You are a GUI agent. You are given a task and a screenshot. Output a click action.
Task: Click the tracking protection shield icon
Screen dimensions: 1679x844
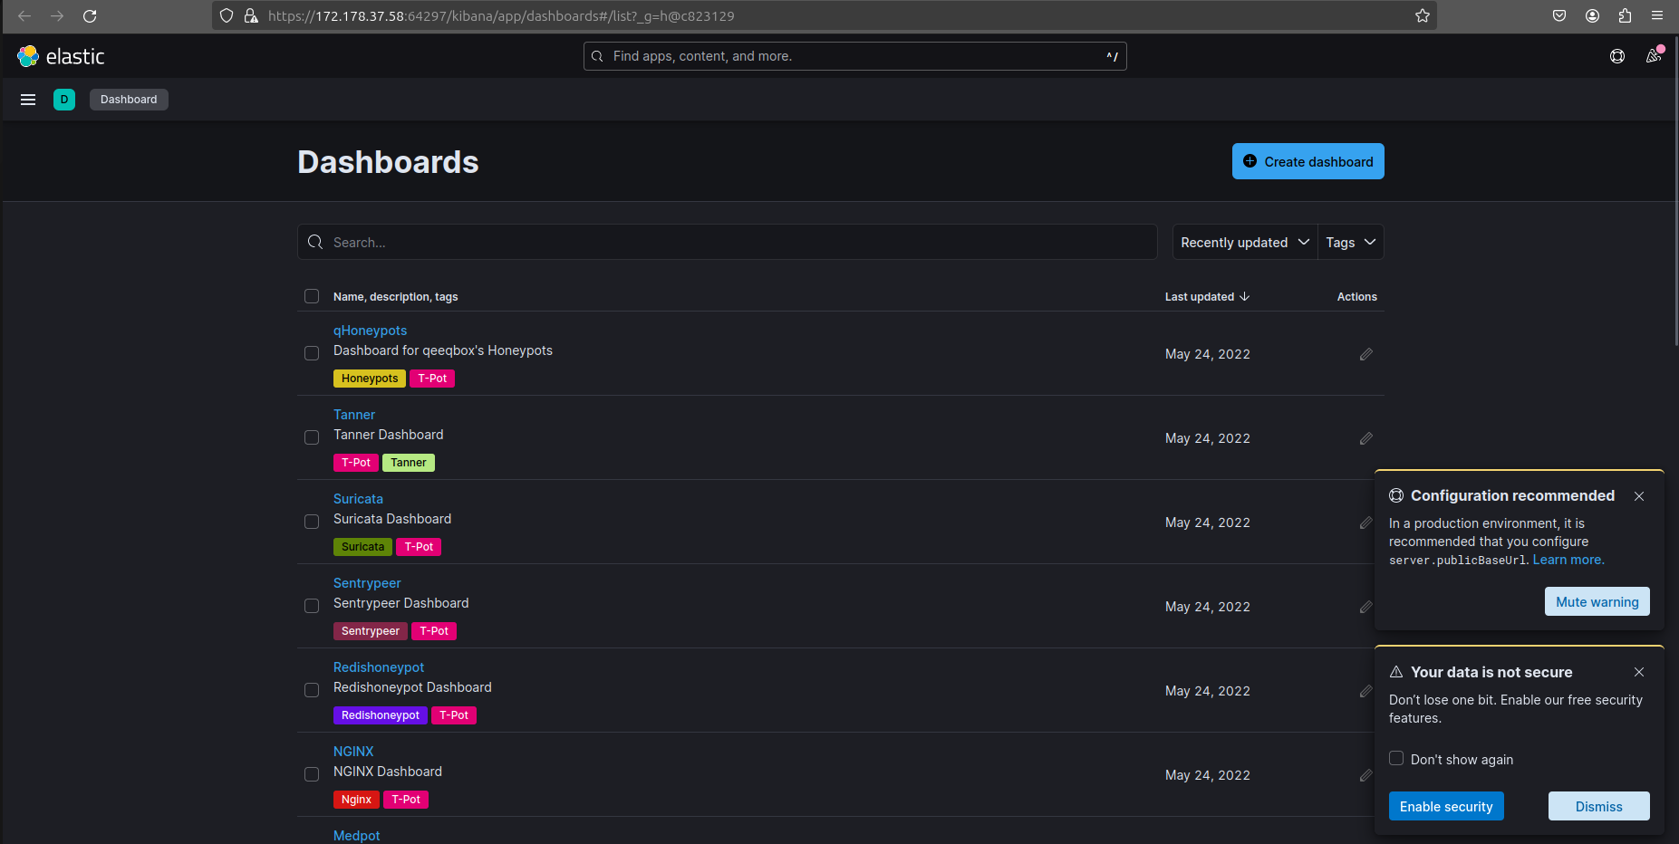227,15
